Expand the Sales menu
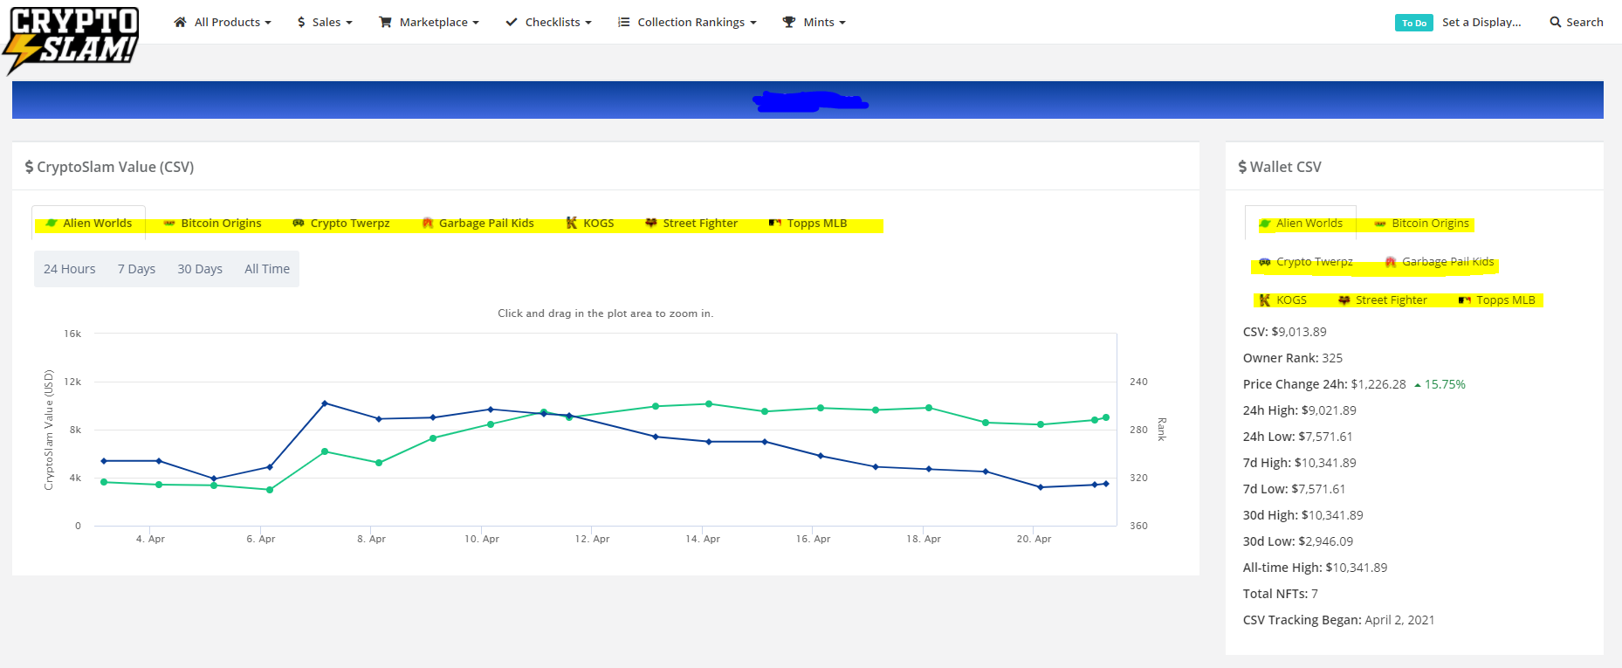 coord(325,22)
